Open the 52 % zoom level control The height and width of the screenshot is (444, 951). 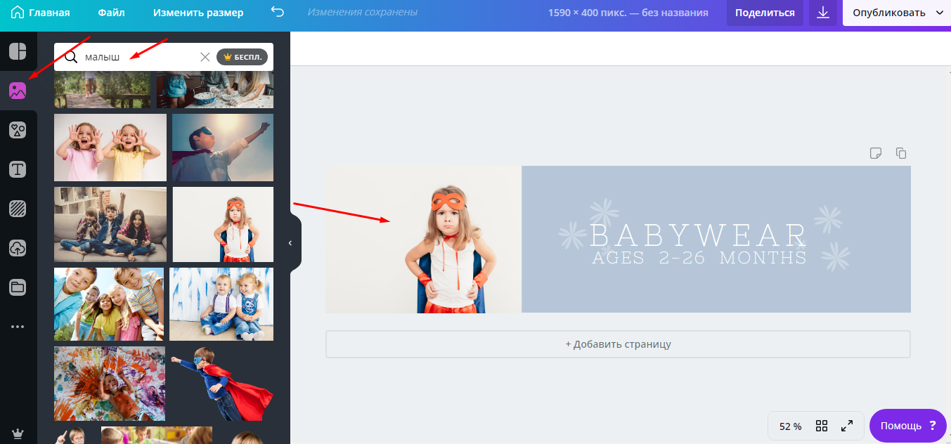tap(790, 426)
